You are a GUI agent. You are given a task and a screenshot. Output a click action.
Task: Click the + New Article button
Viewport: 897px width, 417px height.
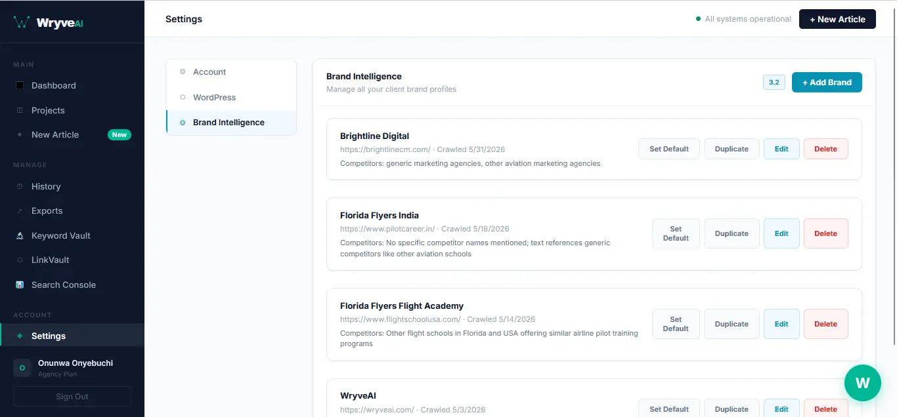coord(837,19)
